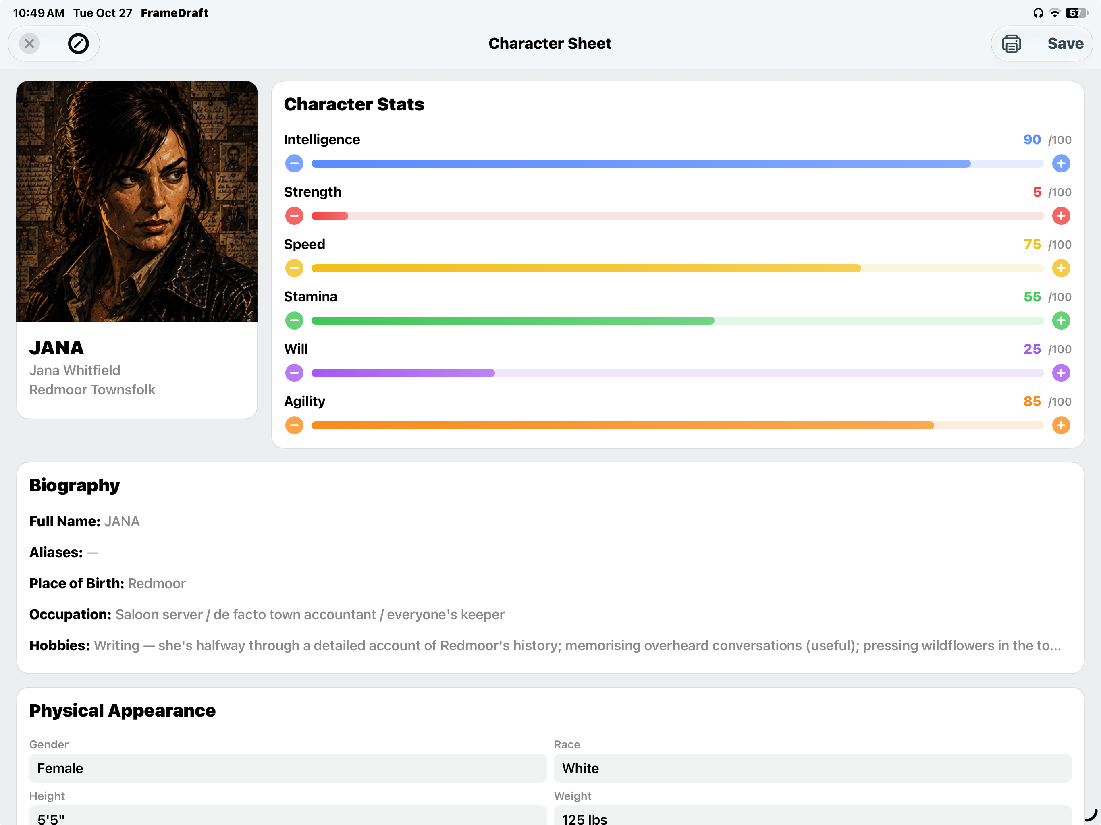Screen dimensions: 1101x825
Task: Increase Speed with yellow plus button
Action: pyautogui.click(x=1061, y=268)
